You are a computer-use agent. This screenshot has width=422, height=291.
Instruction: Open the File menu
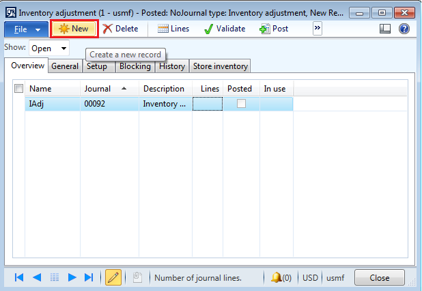point(26,29)
